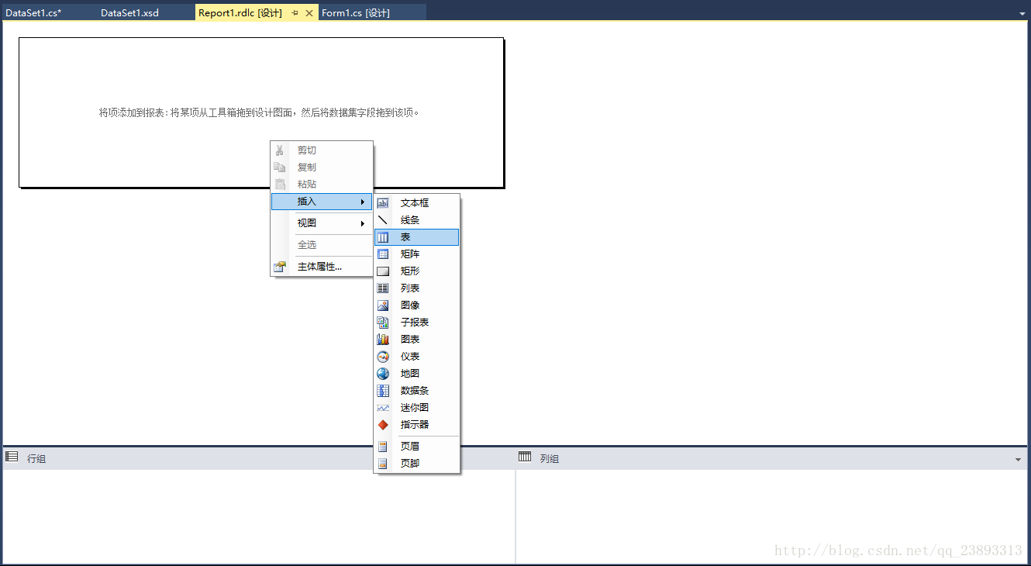Click the rectangle icon beside 矩形
The image size is (1031, 566).
pos(383,271)
